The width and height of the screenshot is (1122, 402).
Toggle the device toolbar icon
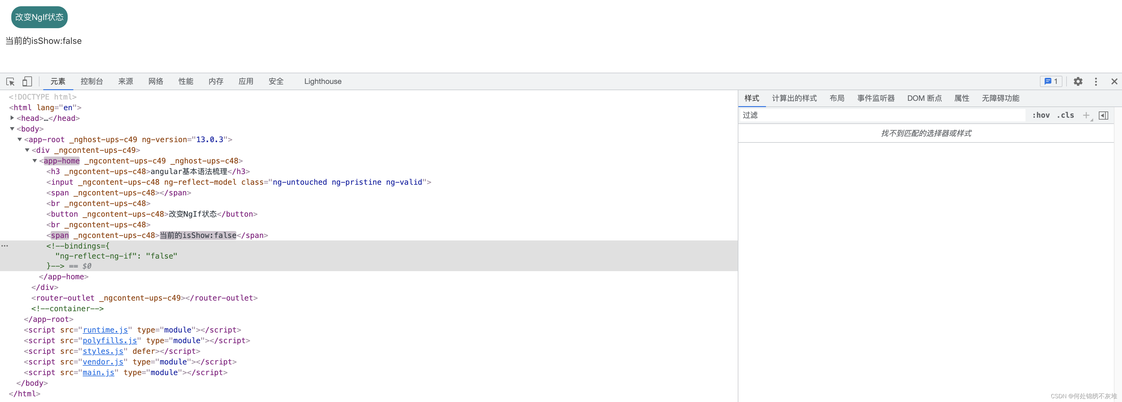tap(27, 81)
